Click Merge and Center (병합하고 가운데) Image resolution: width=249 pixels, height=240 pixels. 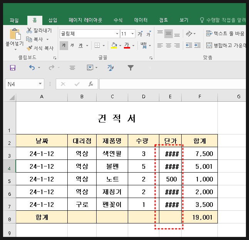coord(226,45)
